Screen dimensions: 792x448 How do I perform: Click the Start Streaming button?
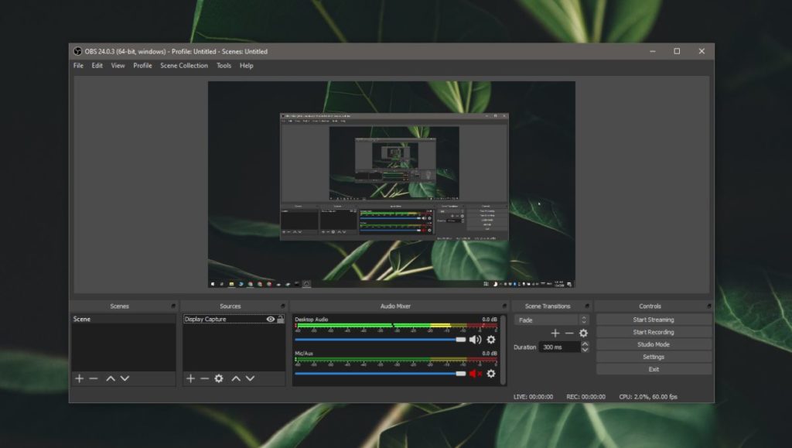point(654,319)
